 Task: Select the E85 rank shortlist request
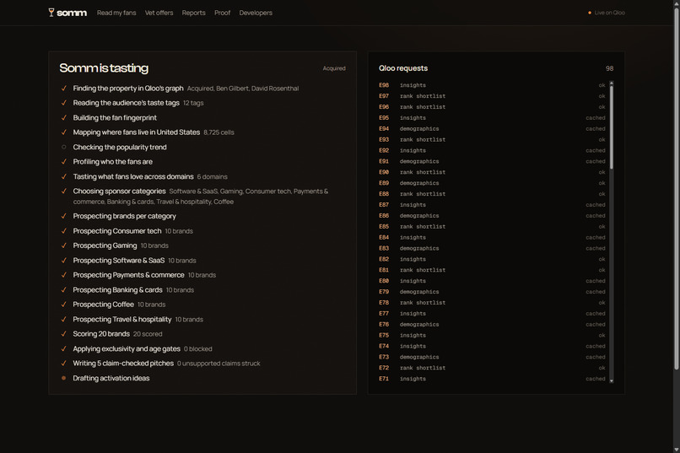click(x=492, y=226)
